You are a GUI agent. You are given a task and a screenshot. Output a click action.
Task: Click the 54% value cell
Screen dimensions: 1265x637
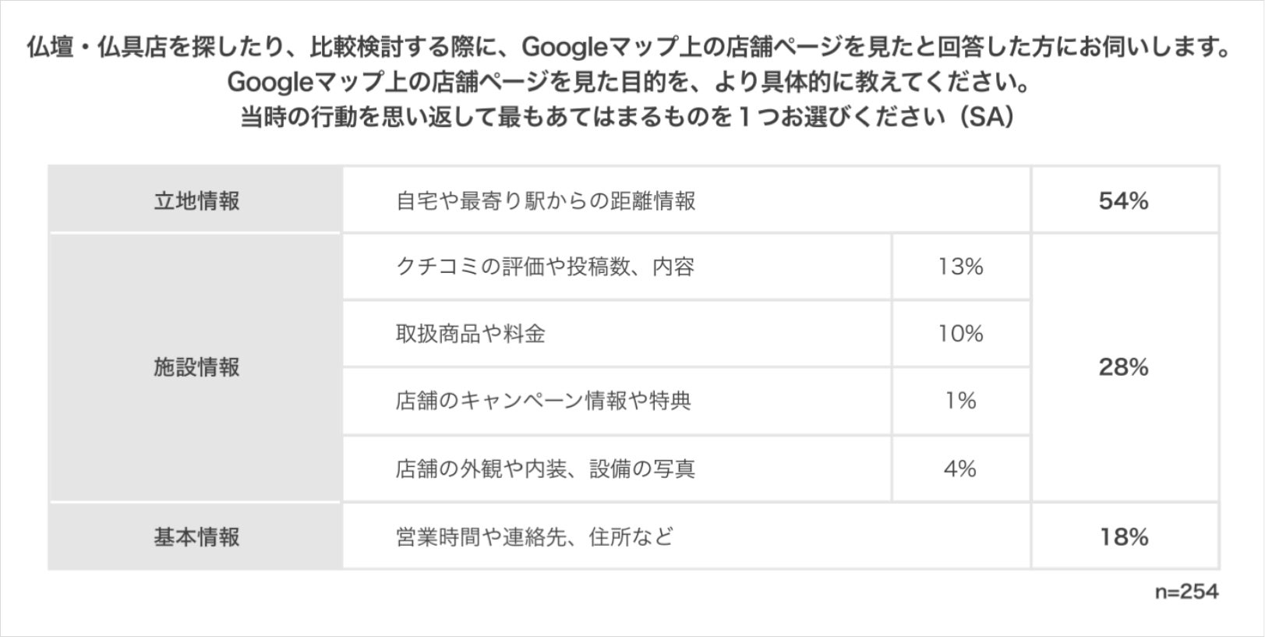tap(1123, 201)
